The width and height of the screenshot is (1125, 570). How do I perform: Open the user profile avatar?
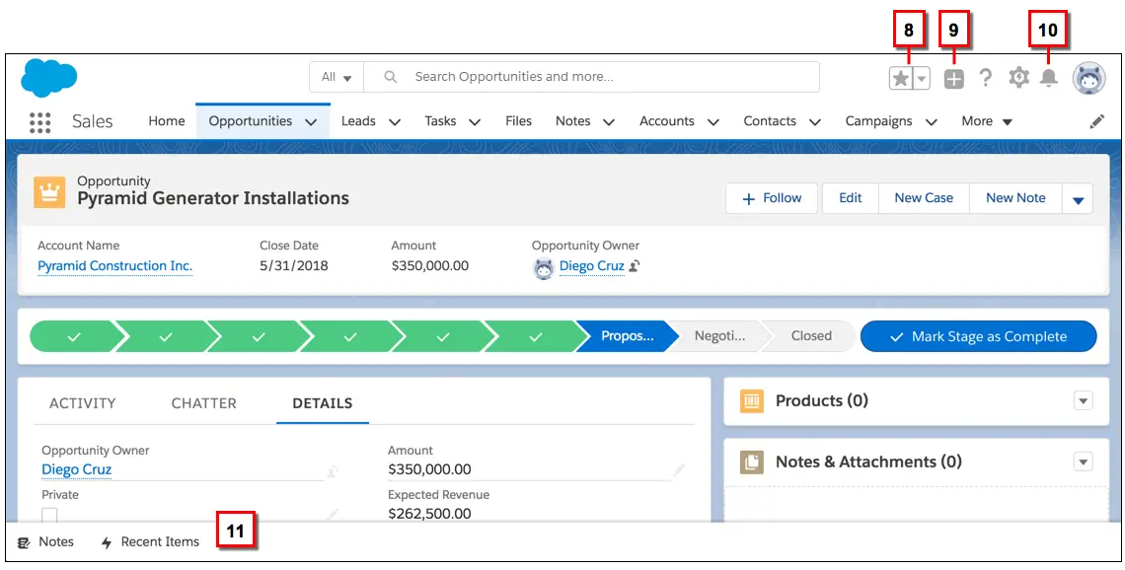1088,78
